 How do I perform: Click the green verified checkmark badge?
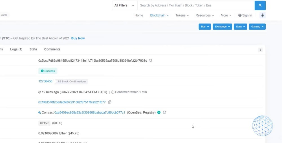pos(159,112)
